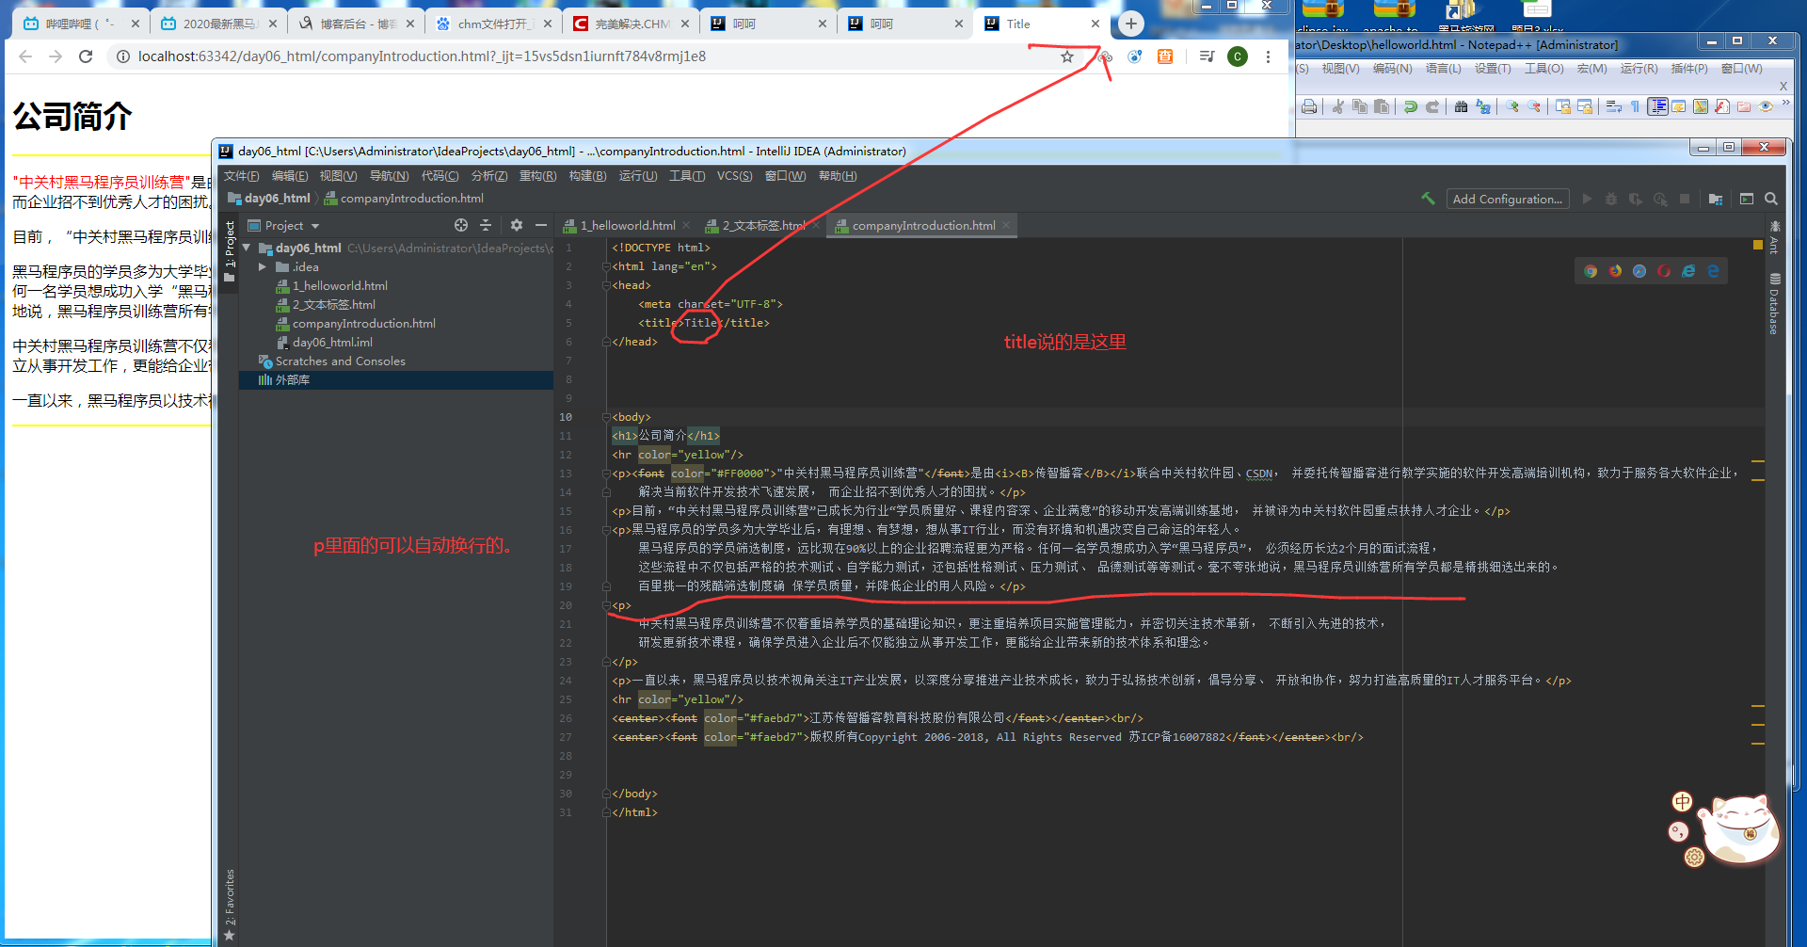The height and width of the screenshot is (947, 1807).
Task: Bookmark the page with Chrome's star icon
Action: [1067, 56]
